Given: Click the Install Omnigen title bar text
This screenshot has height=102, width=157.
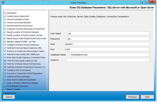Looking at the screenshot, I should coord(78,3).
